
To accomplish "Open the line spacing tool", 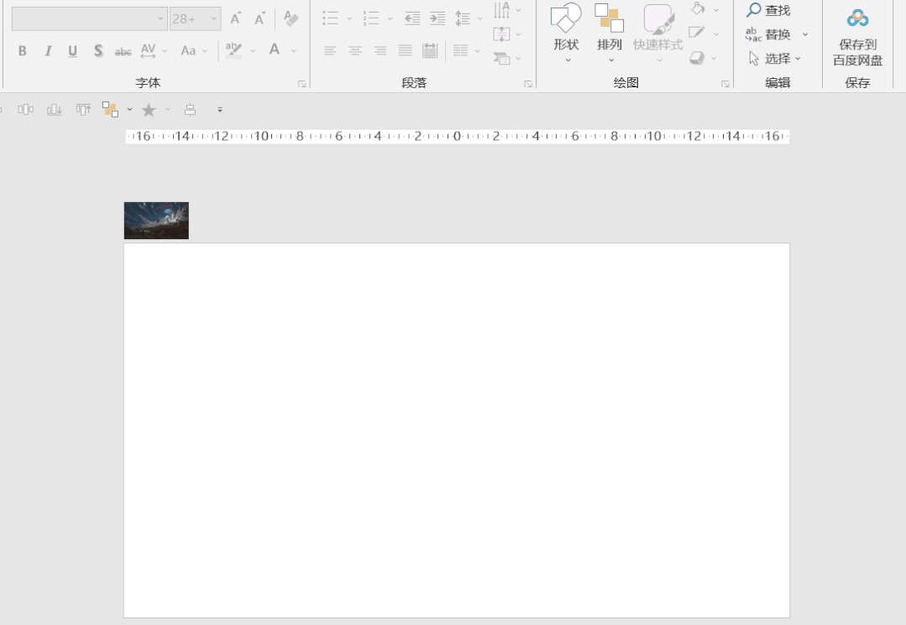I will 463,18.
